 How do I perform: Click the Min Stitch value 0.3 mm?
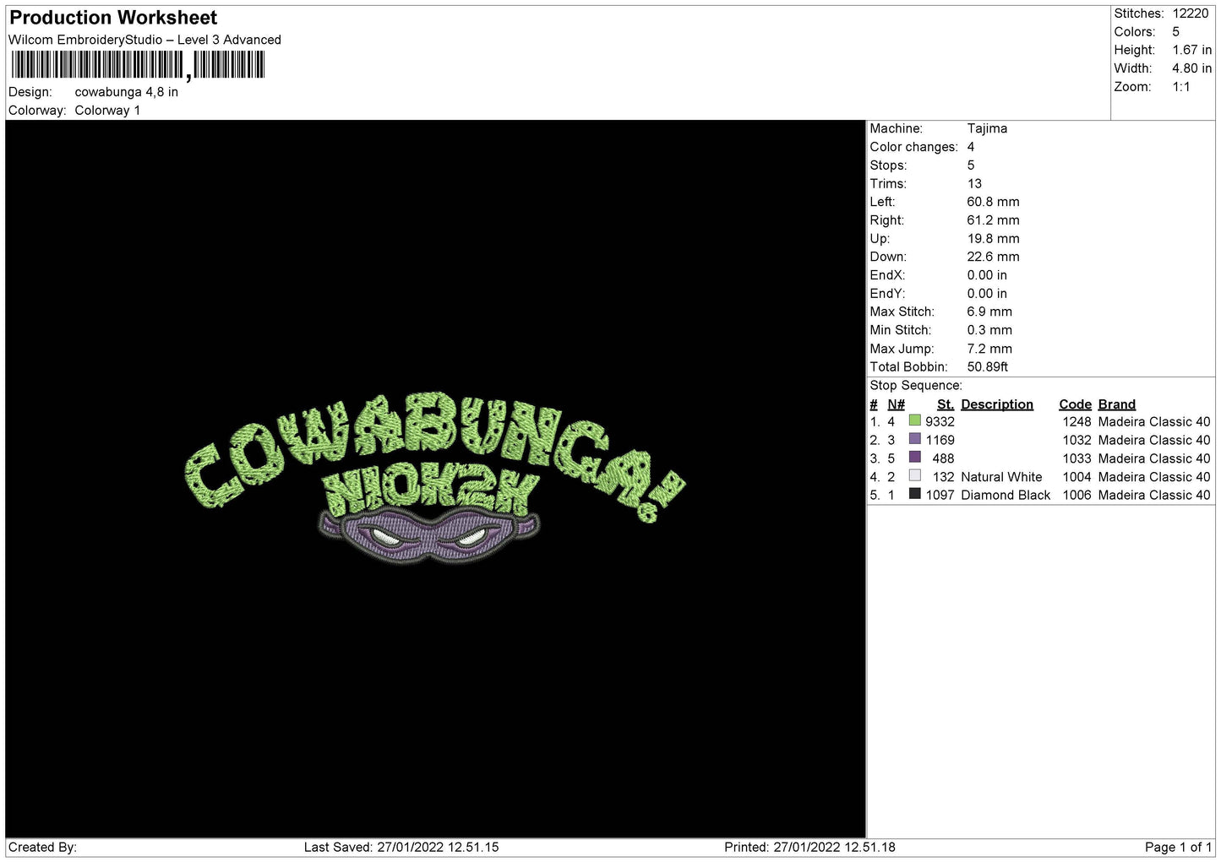coord(989,330)
